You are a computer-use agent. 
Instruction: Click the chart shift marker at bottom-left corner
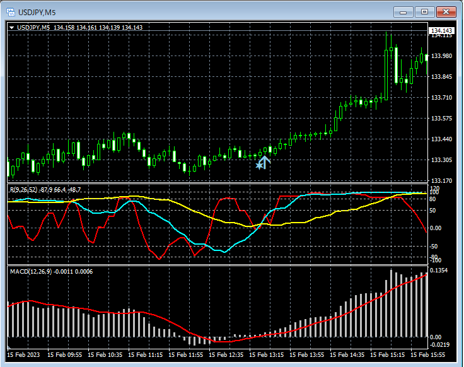point(9,347)
